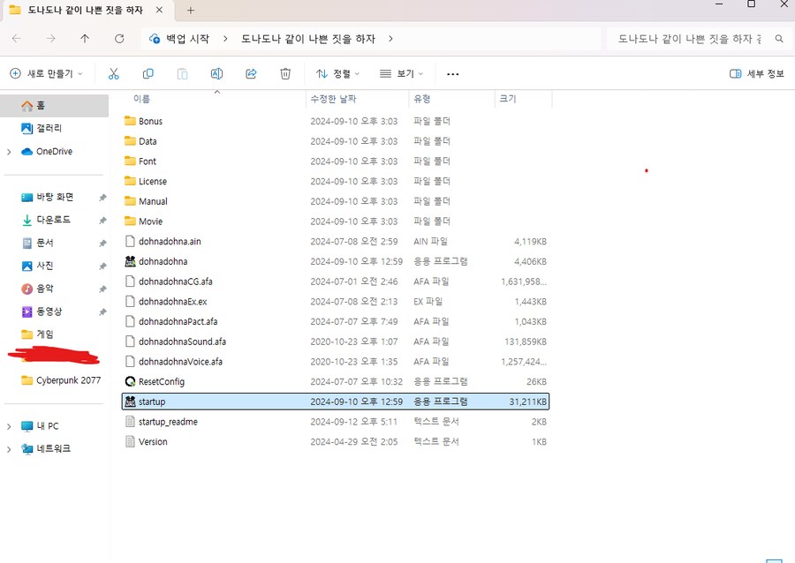Select the search icon in the address bar
795x563 pixels.
776,40
